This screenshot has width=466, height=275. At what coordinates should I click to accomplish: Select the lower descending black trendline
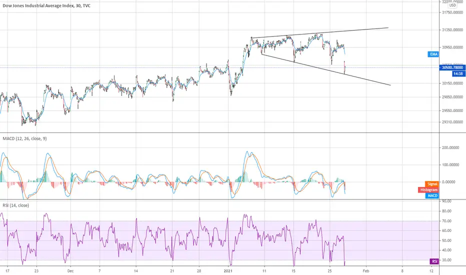(325, 69)
